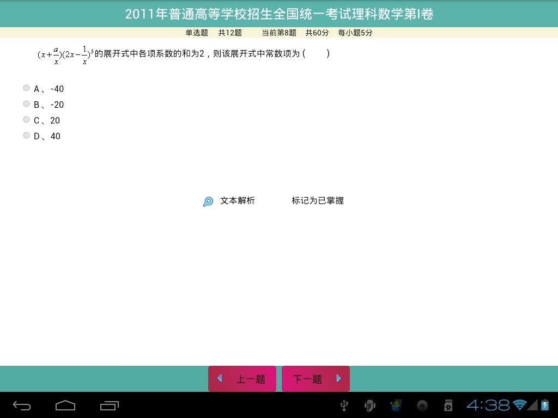Tap the Android USB debugging notification icon
The height and width of the screenshot is (418, 558).
click(370, 405)
